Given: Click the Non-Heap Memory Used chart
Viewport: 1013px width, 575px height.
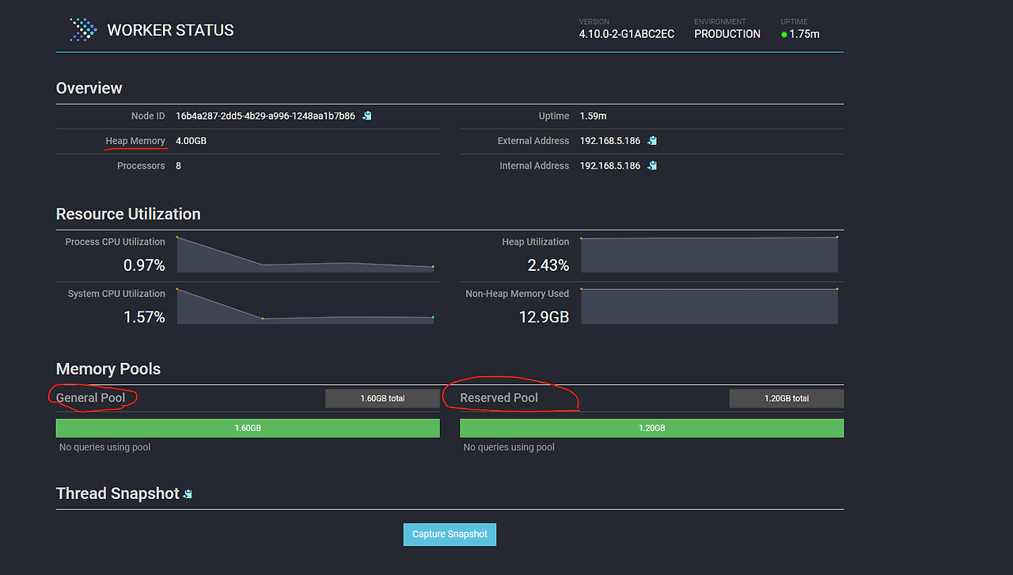Looking at the screenshot, I should (x=709, y=305).
